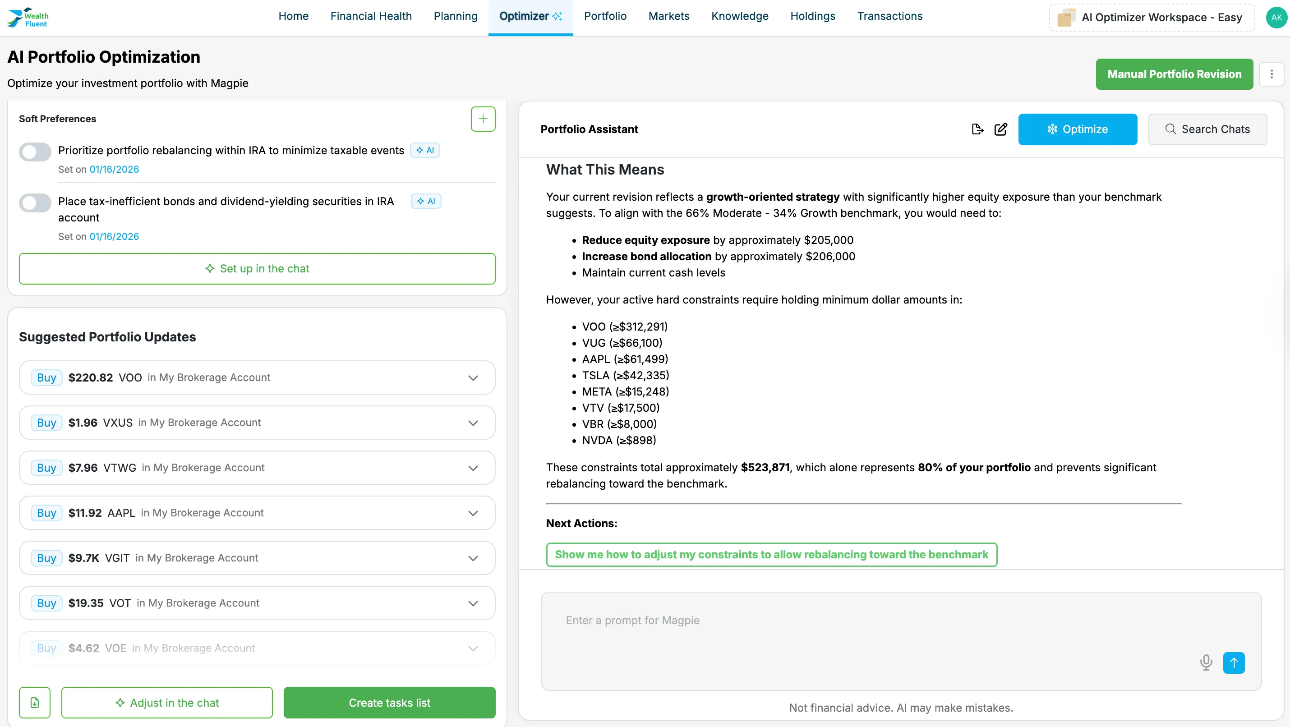Click the Wealth Fluent logo
The image size is (1290, 727).
point(28,17)
